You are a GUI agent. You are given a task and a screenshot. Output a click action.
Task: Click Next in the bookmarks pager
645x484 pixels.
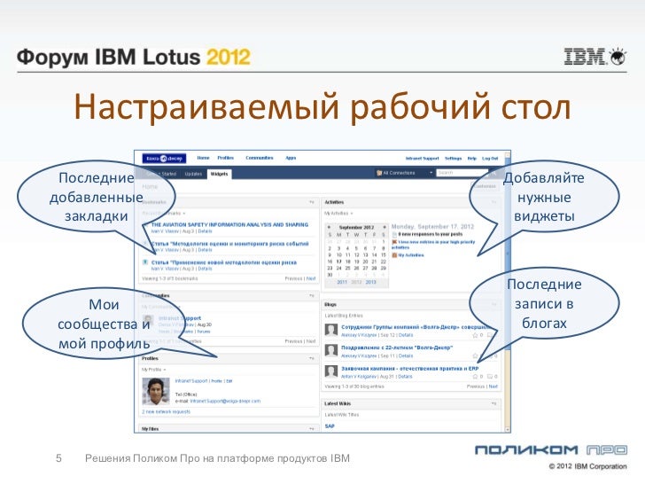click(x=311, y=278)
